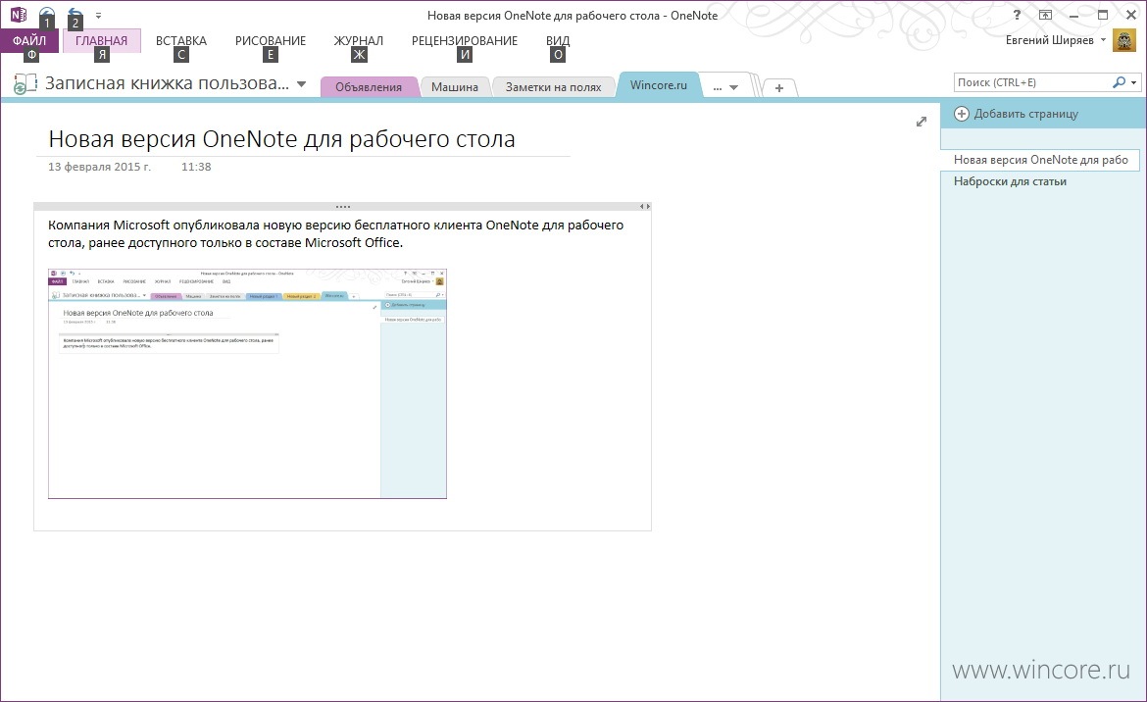Click the page date 13 февраля 2015 г.
Image resolution: width=1147 pixels, height=702 pixels.
(99, 167)
